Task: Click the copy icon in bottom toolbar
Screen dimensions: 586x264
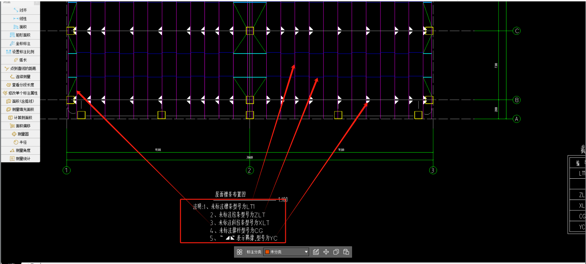Action: (x=336, y=252)
